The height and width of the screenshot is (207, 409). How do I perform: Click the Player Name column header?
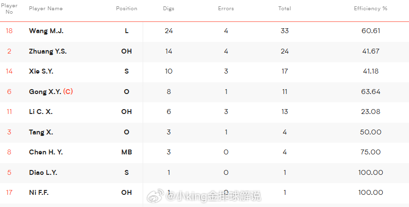pos(46,8)
